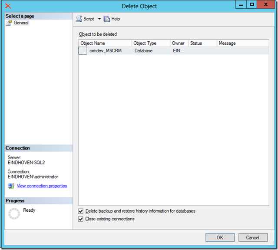278x250 pixels.
Task: Click the Message column header
Action: coord(243,43)
